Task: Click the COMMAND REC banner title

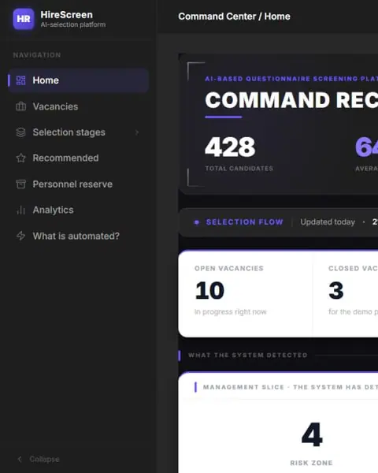Action: coord(291,100)
